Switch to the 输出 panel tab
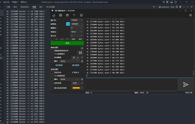The height and width of the screenshot is (124, 195). (x=15, y=7)
